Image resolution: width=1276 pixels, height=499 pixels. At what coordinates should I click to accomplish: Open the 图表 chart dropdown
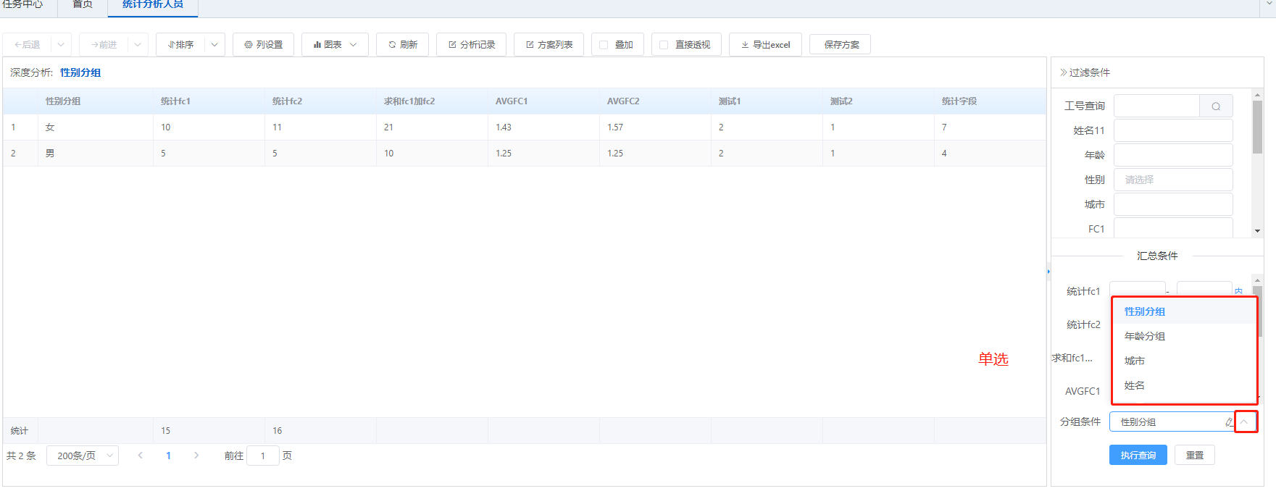pos(335,45)
